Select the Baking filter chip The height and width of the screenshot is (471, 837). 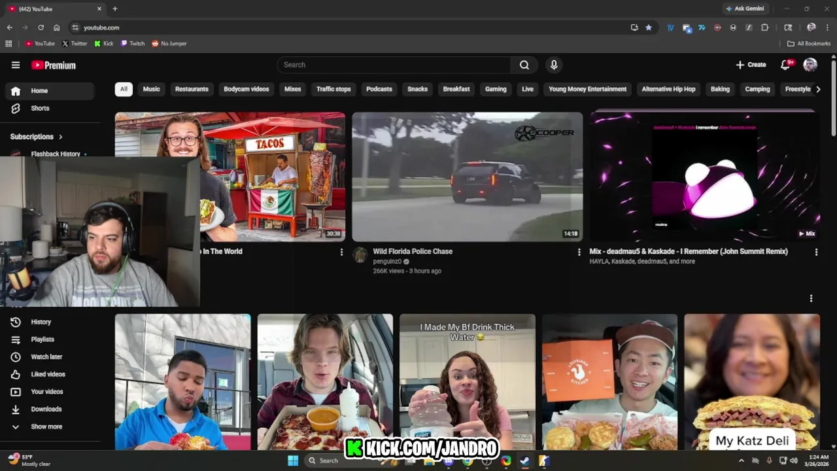click(720, 89)
